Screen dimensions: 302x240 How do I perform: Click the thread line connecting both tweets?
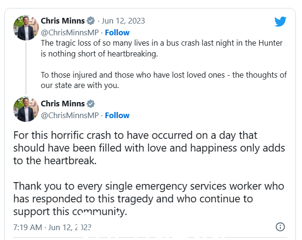pyautogui.click(x=26, y=68)
